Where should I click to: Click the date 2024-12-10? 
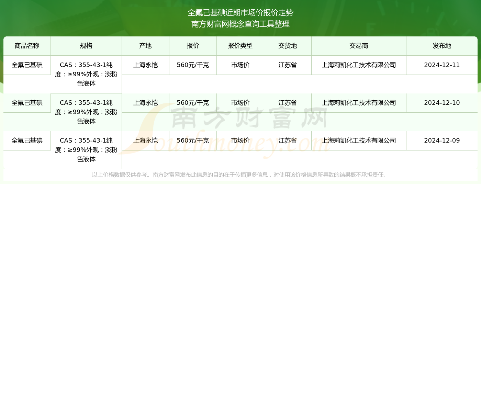click(442, 103)
